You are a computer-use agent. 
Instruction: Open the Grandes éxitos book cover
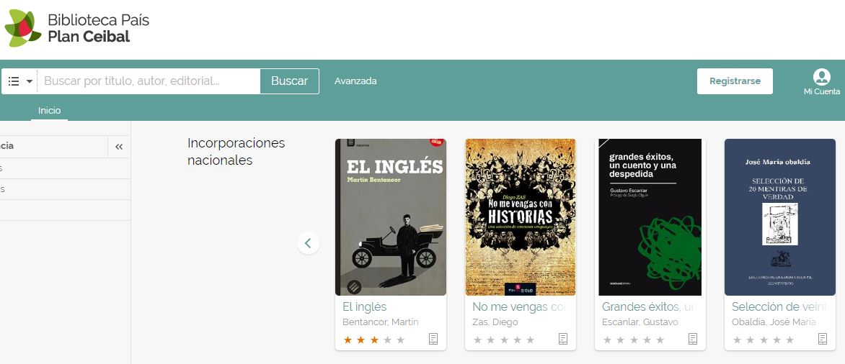(x=650, y=217)
